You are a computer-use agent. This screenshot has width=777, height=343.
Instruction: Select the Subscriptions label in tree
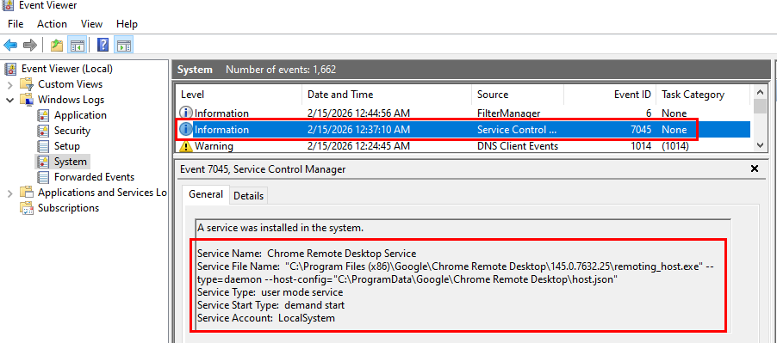pos(68,208)
